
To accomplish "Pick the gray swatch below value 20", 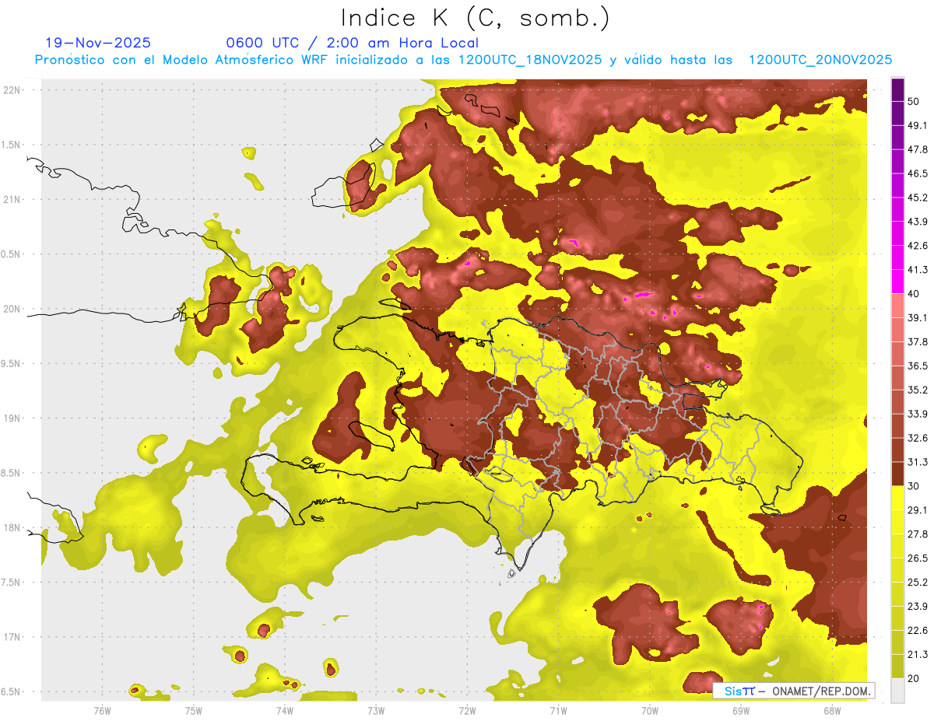I will coord(897,690).
